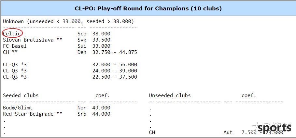296x138 pixels.
Task: Click the Sco country code
Action: (x=82, y=34)
